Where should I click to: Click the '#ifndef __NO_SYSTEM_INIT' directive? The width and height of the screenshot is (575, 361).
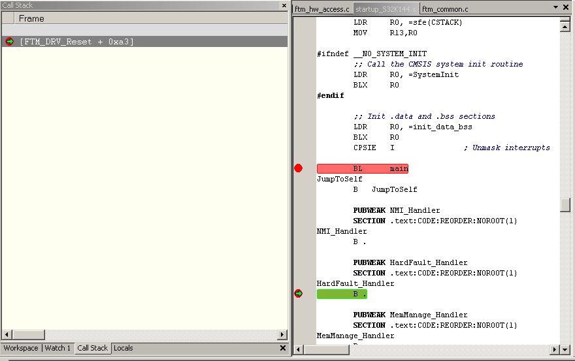(x=372, y=54)
